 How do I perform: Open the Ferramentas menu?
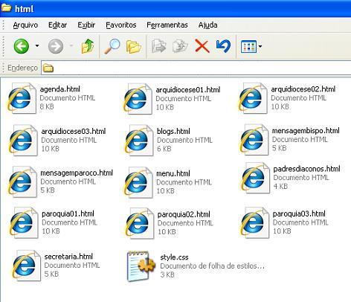(x=167, y=25)
